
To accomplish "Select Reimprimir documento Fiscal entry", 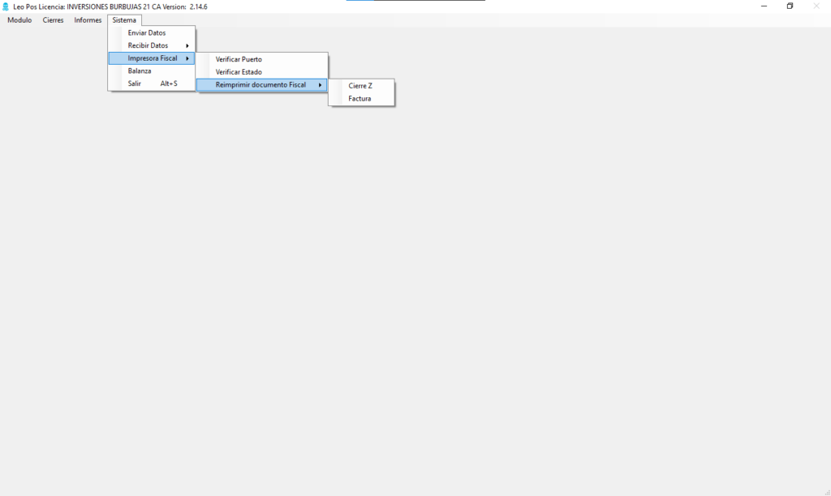I will [262, 85].
